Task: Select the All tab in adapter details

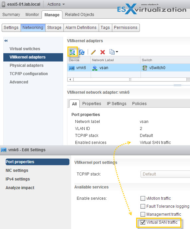Action: [74, 104]
